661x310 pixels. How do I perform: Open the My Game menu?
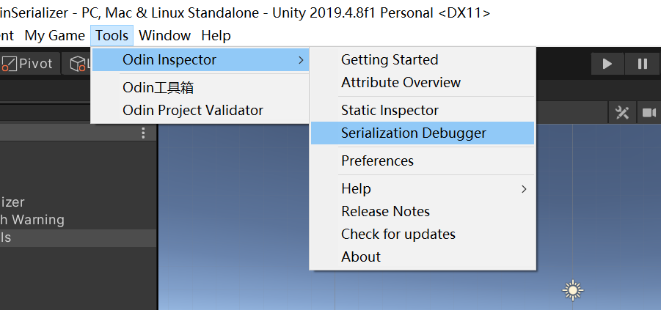tap(55, 35)
